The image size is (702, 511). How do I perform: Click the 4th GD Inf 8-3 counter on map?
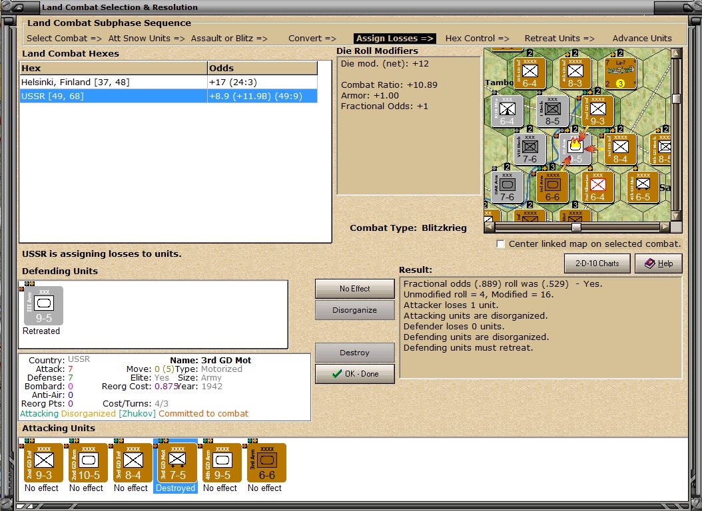tap(575, 73)
